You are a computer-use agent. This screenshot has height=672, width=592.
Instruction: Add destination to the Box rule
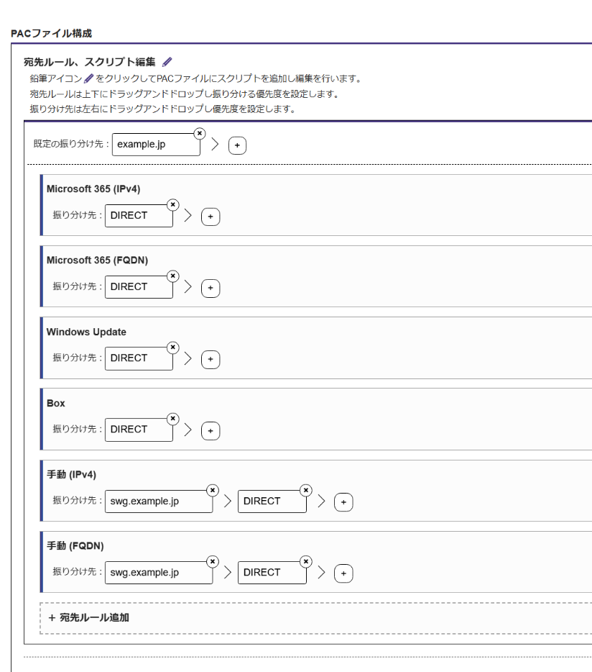(x=210, y=431)
